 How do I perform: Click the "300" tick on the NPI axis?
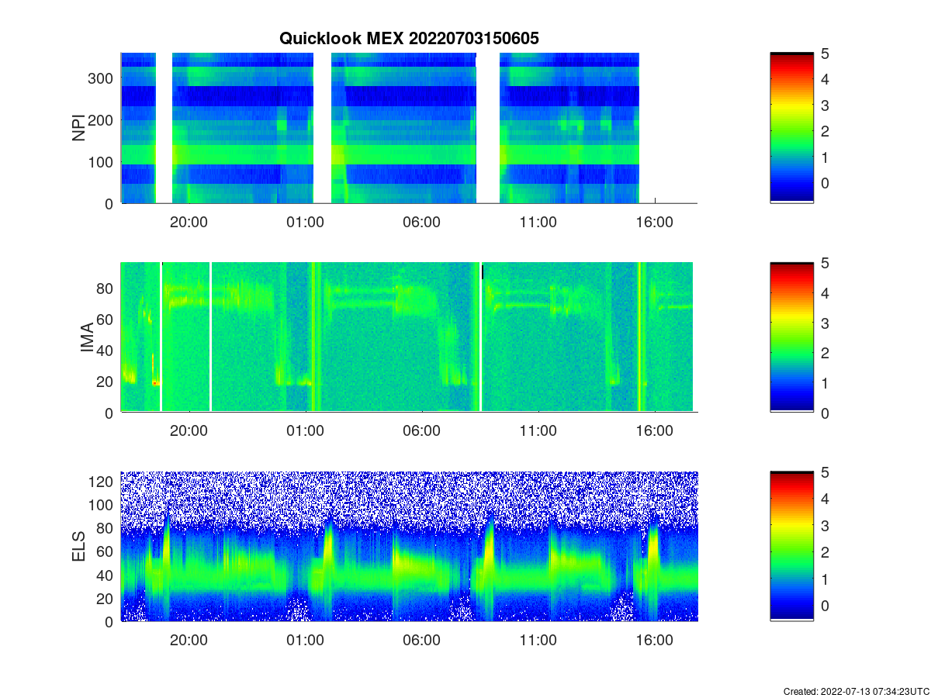102,78
